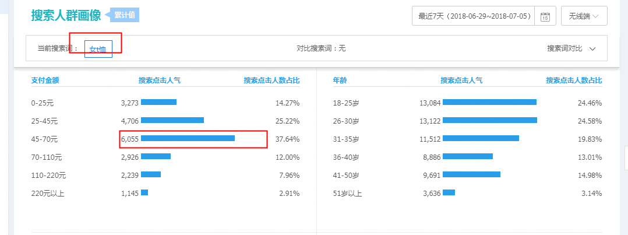The image size is (628, 235).
Task: Click the 18-25岁 age bar
Action: coord(489,103)
